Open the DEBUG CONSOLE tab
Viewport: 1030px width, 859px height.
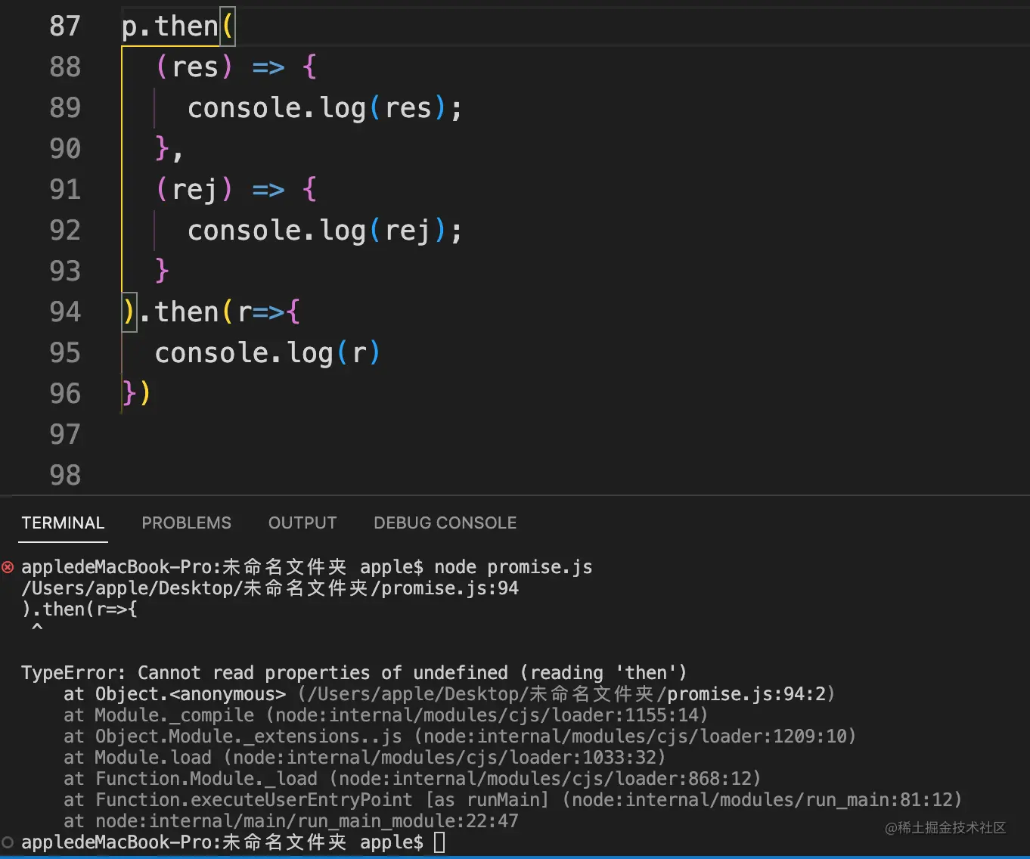pos(445,523)
